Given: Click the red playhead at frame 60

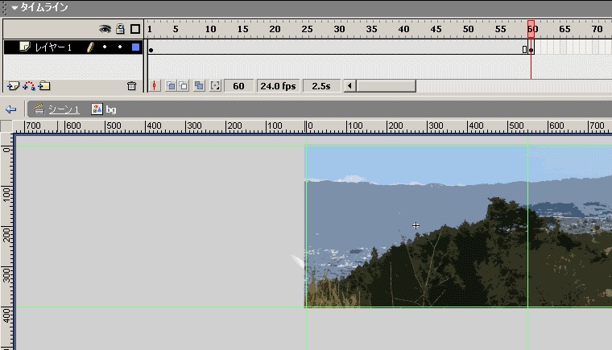Looking at the screenshot, I should click(x=531, y=29).
